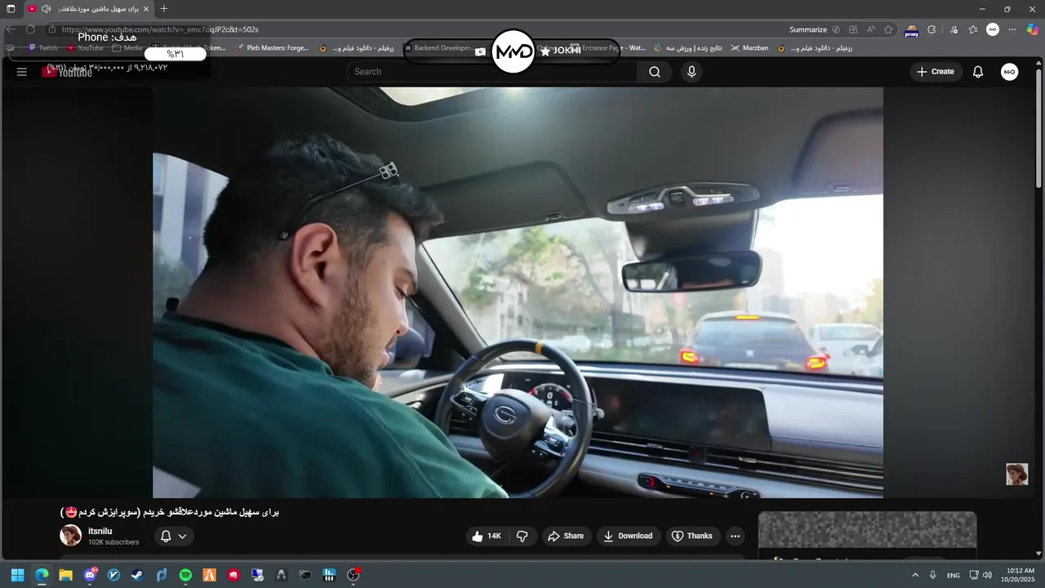Click the Share button under video
Screen dimensions: 1045x588
pos(566,537)
